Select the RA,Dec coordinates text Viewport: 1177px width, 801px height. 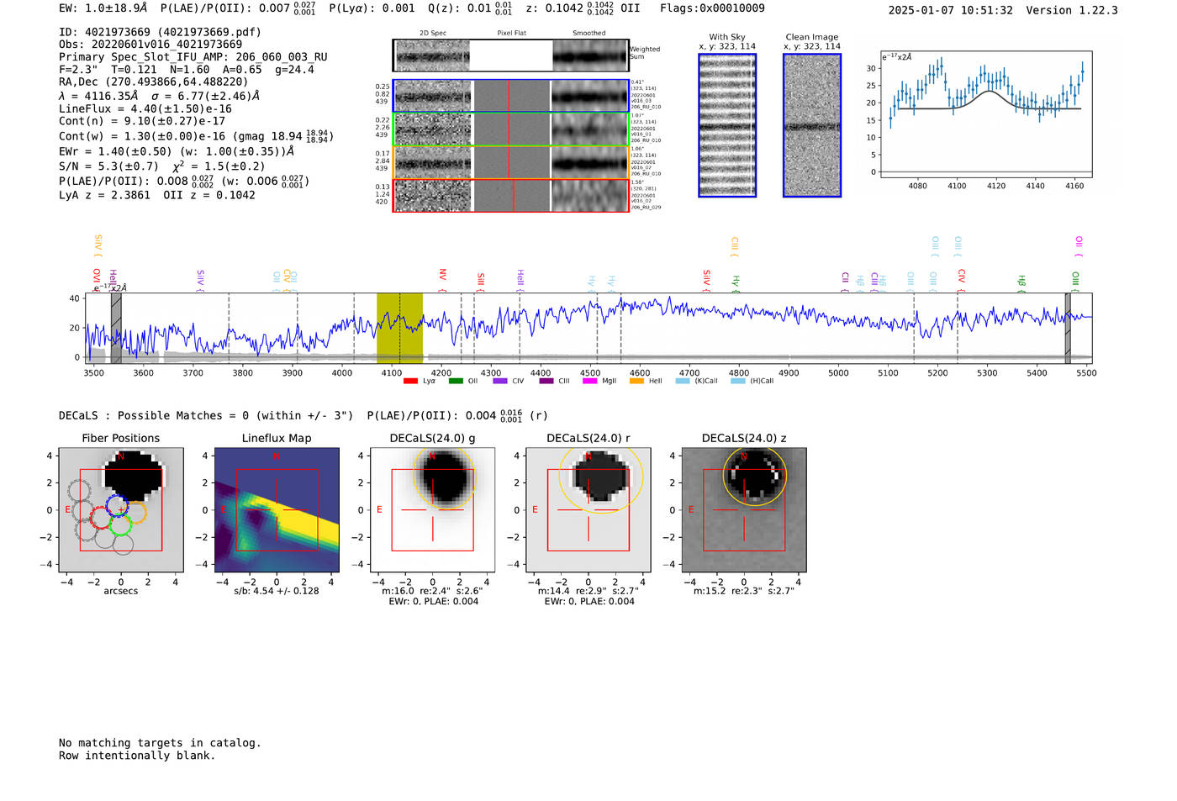tap(154, 82)
